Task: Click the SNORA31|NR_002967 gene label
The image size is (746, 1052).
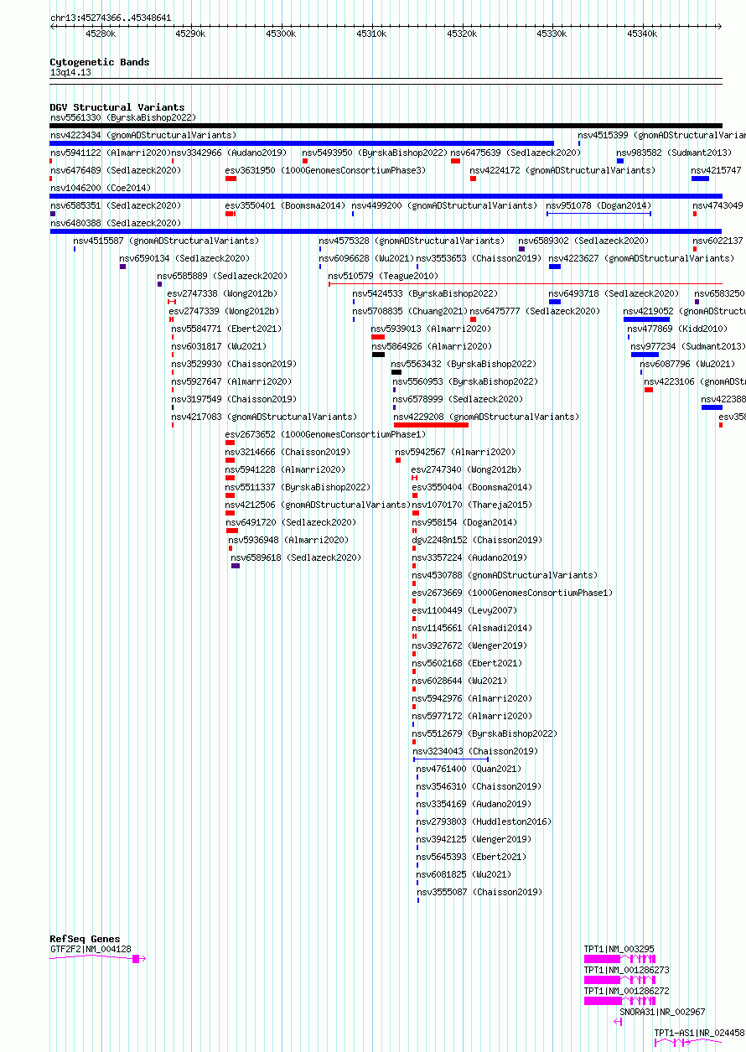Action: click(663, 1012)
